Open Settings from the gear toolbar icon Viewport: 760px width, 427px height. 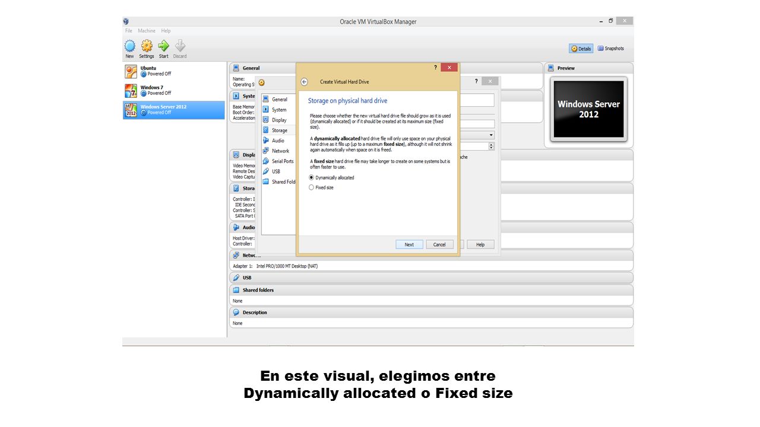click(147, 46)
